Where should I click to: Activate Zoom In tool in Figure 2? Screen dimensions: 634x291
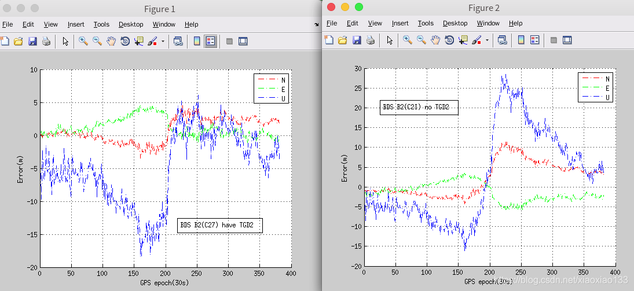(408, 39)
